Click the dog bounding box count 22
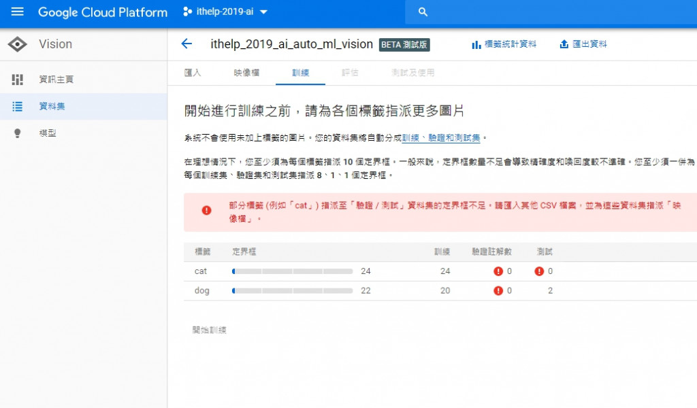Screen dimensions: 697x408 pyautogui.click(x=366, y=291)
